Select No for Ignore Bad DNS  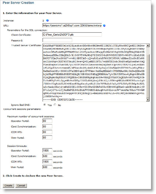click(x=55, y=105)
